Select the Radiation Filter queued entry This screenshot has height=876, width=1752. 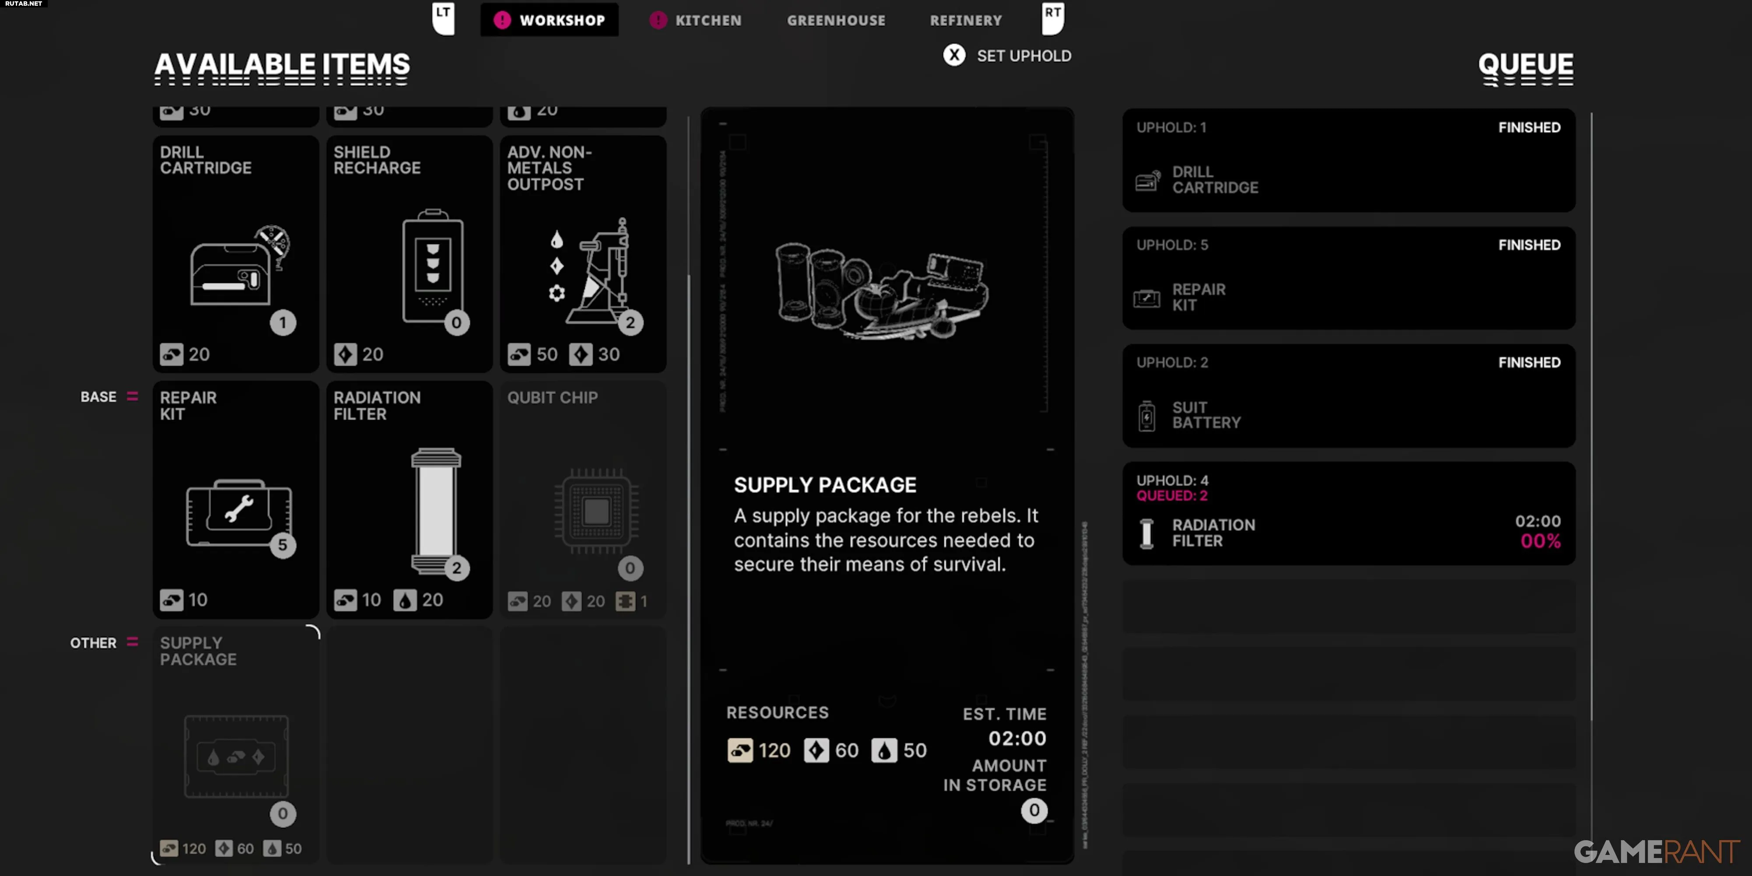pyautogui.click(x=1348, y=513)
